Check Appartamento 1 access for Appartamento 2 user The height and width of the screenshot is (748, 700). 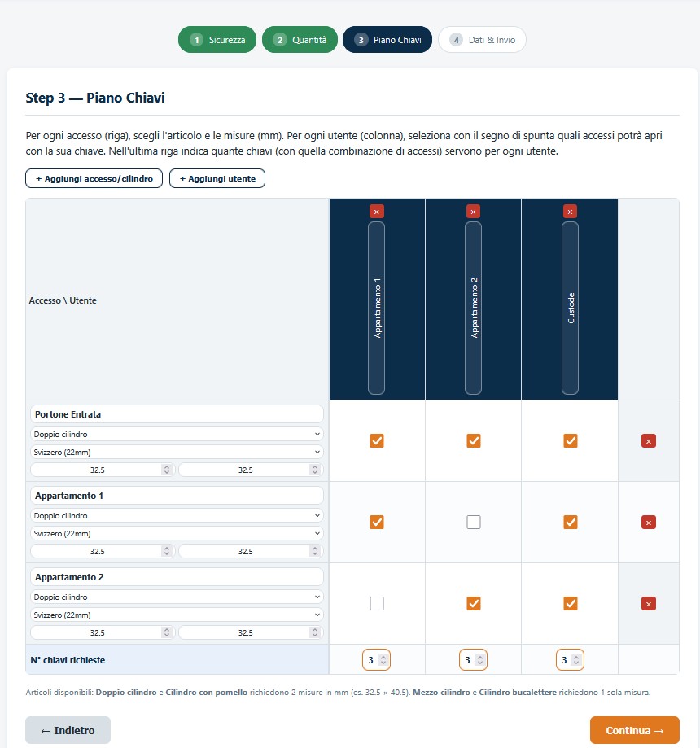pos(474,523)
